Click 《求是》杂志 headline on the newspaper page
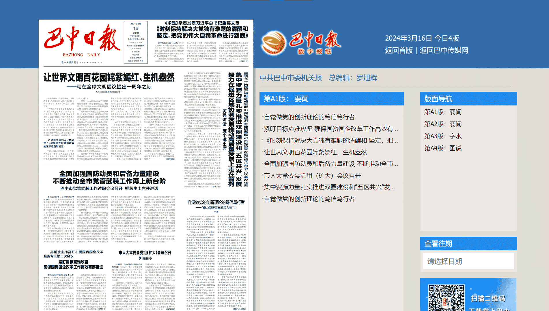This screenshot has width=549, height=311. [202, 29]
